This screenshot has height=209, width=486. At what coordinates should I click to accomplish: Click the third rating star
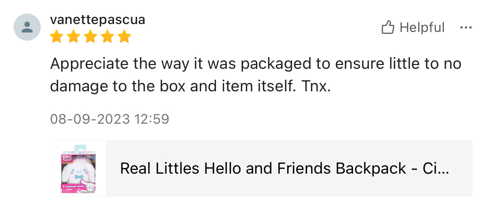pyautogui.click(x=90, y=37)
